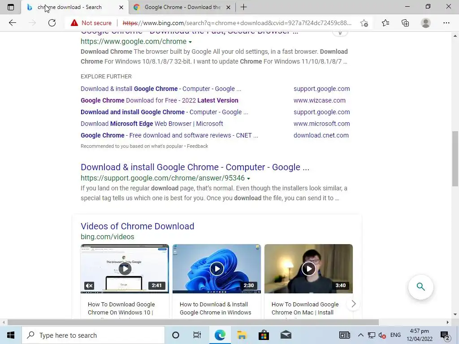Open Microsoft Store taskbar icon

[x=264, y=335]
